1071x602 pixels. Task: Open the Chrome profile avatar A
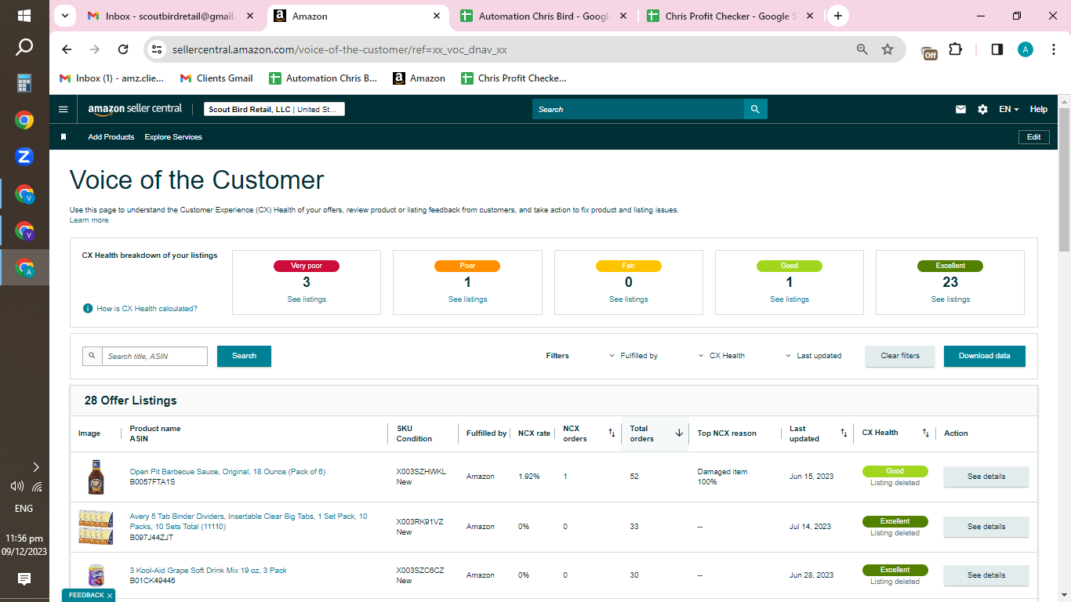[x=1026, y=49]
